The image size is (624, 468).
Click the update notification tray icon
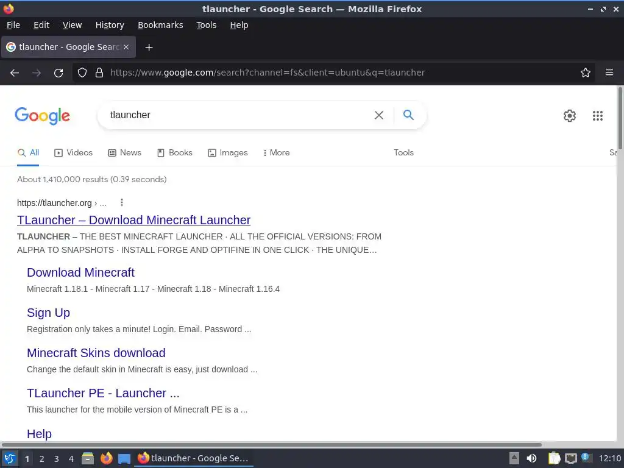click(x=586, y=457)
